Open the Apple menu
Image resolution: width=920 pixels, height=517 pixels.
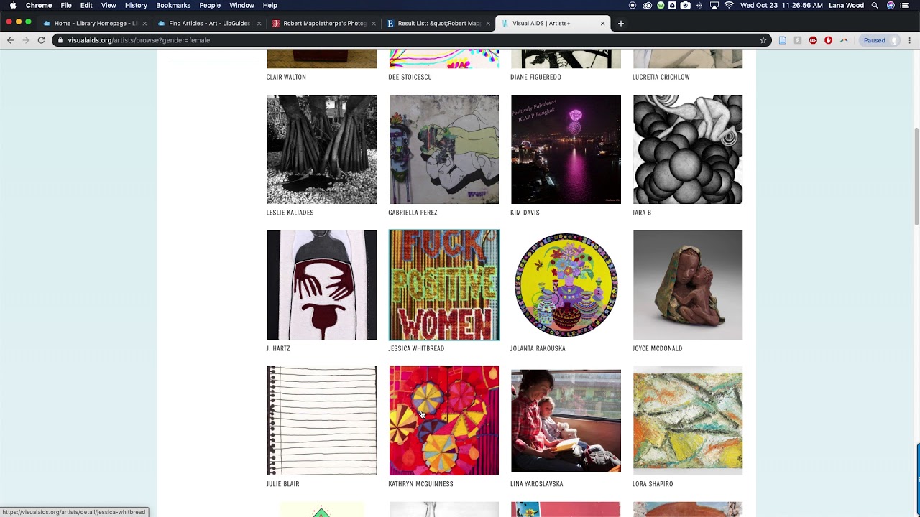[12, 5]
